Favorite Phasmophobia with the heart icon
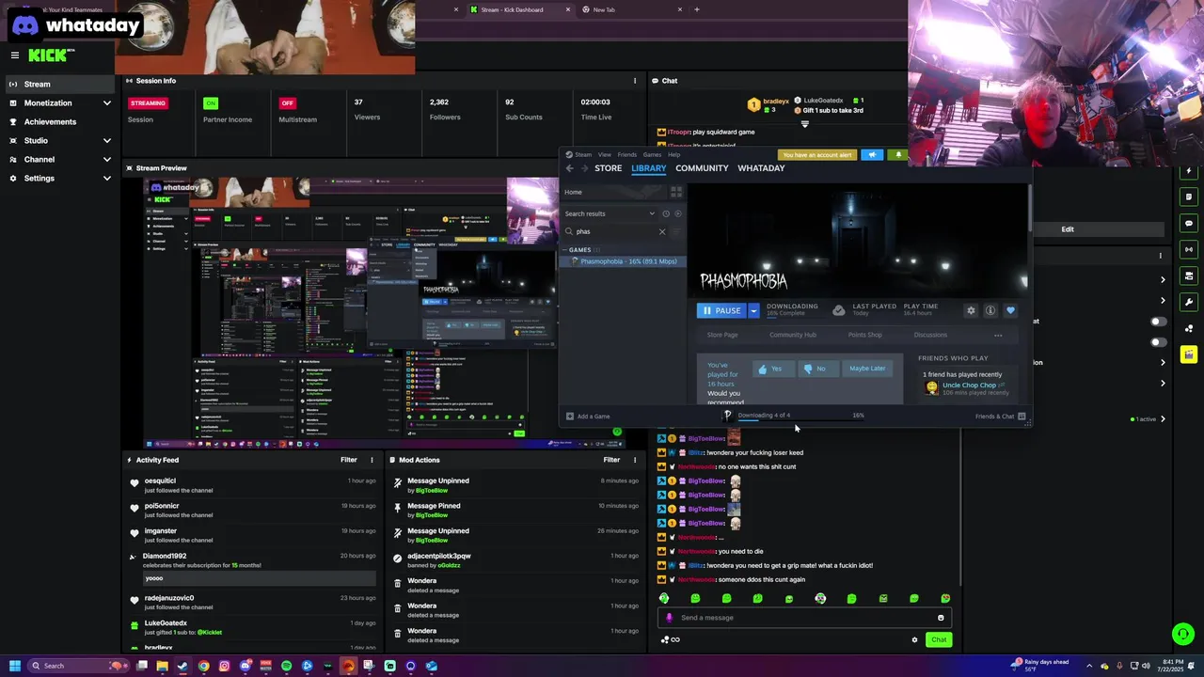The width and height of the screenshot is (1204, 677). (x=1010, y=310)
